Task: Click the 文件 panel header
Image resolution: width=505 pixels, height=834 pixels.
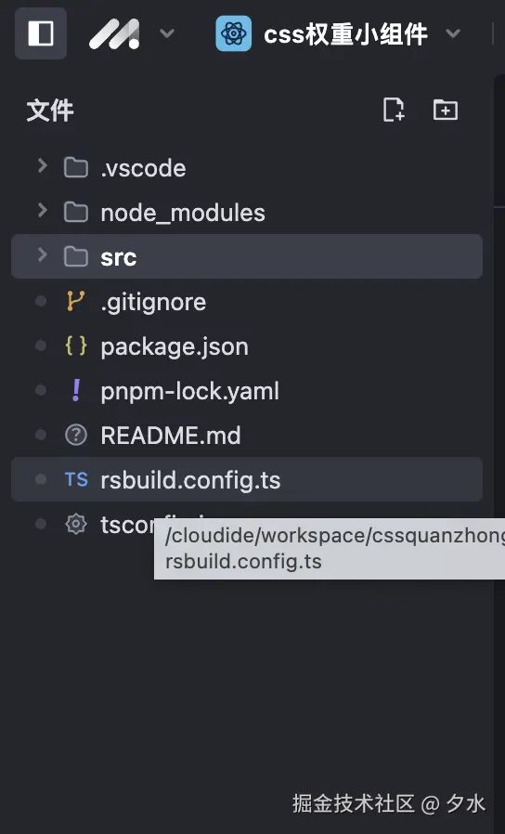Action: (50, 111)
